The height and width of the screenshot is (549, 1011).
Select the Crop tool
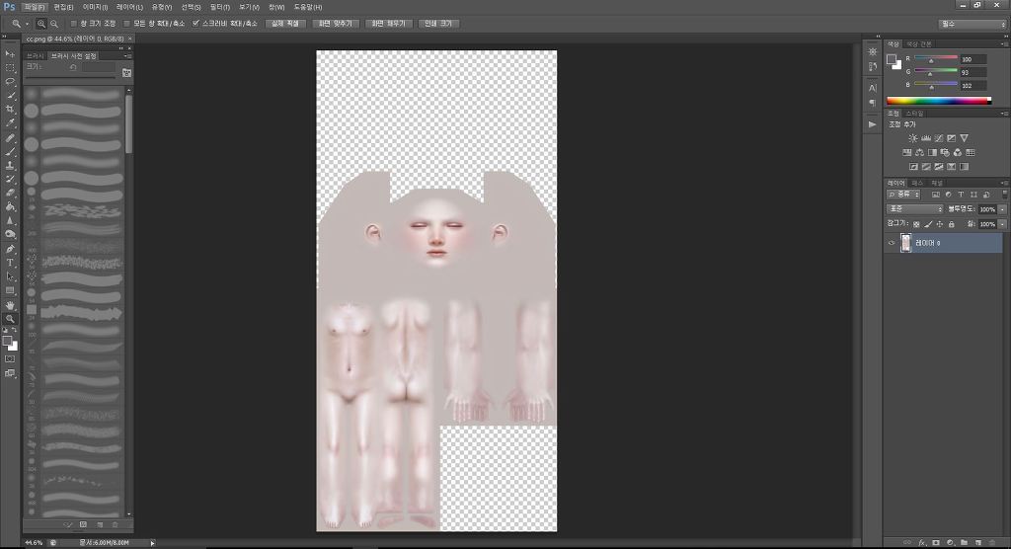click(x=10, y=109)
